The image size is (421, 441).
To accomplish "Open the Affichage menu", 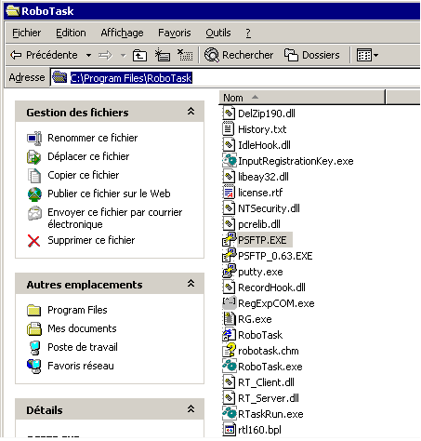I will pyautogui.click(x=122, y=33).
